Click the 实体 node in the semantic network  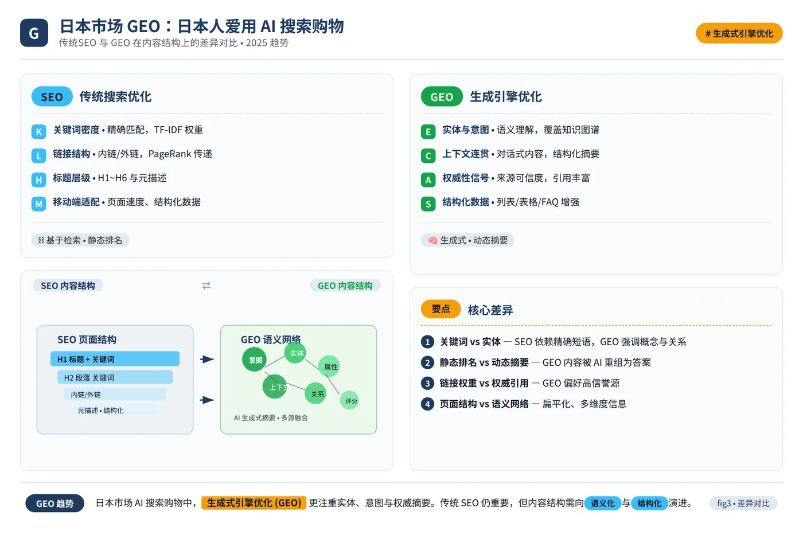tap(295, 353)
